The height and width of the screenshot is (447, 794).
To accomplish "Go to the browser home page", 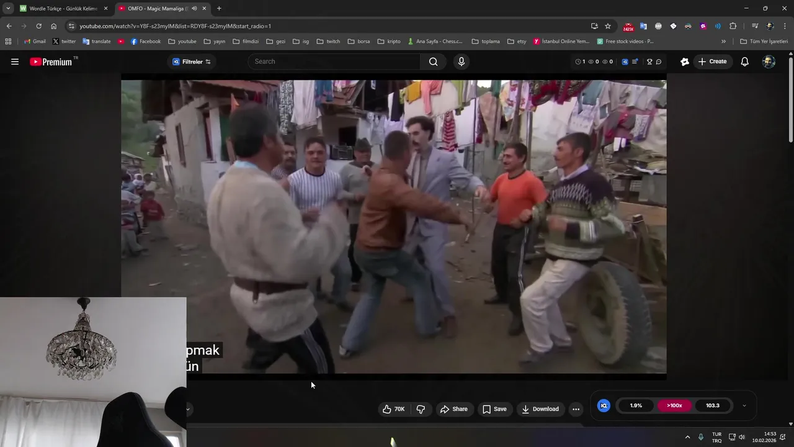I will [x=53, y=26].
